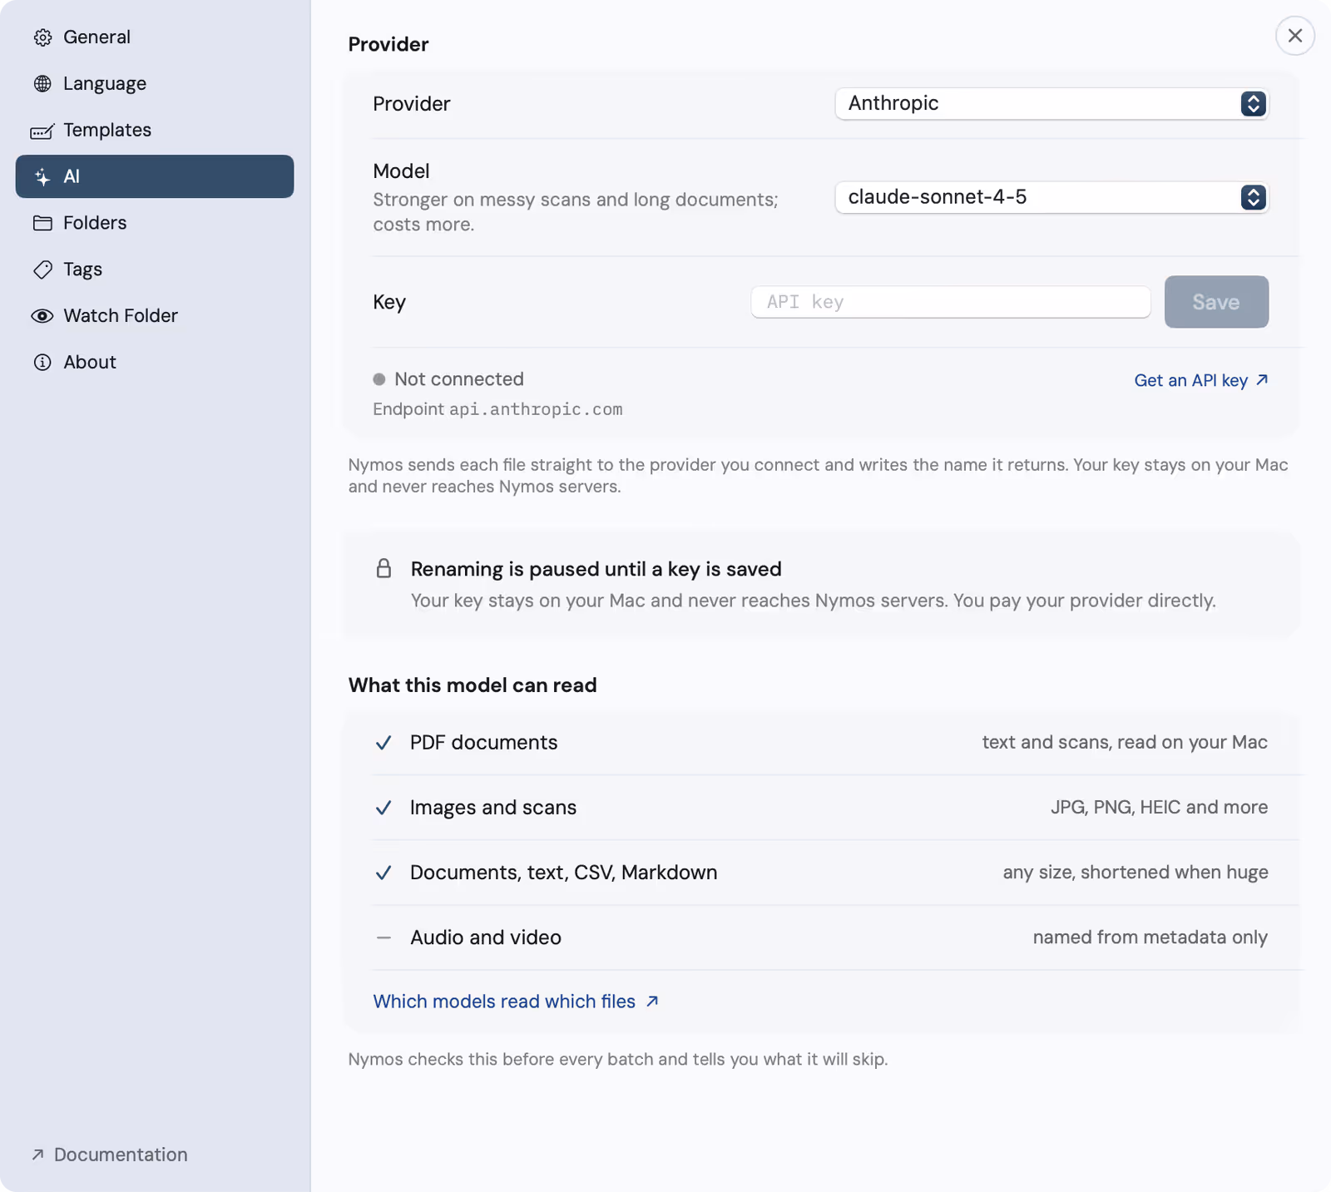Select the globe icon for Language settings
1331x1192 pixels.
point(42,84)
